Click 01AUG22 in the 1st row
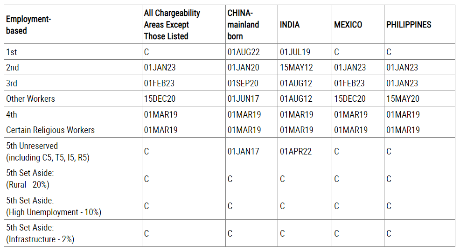 click(x=244, y=52)
